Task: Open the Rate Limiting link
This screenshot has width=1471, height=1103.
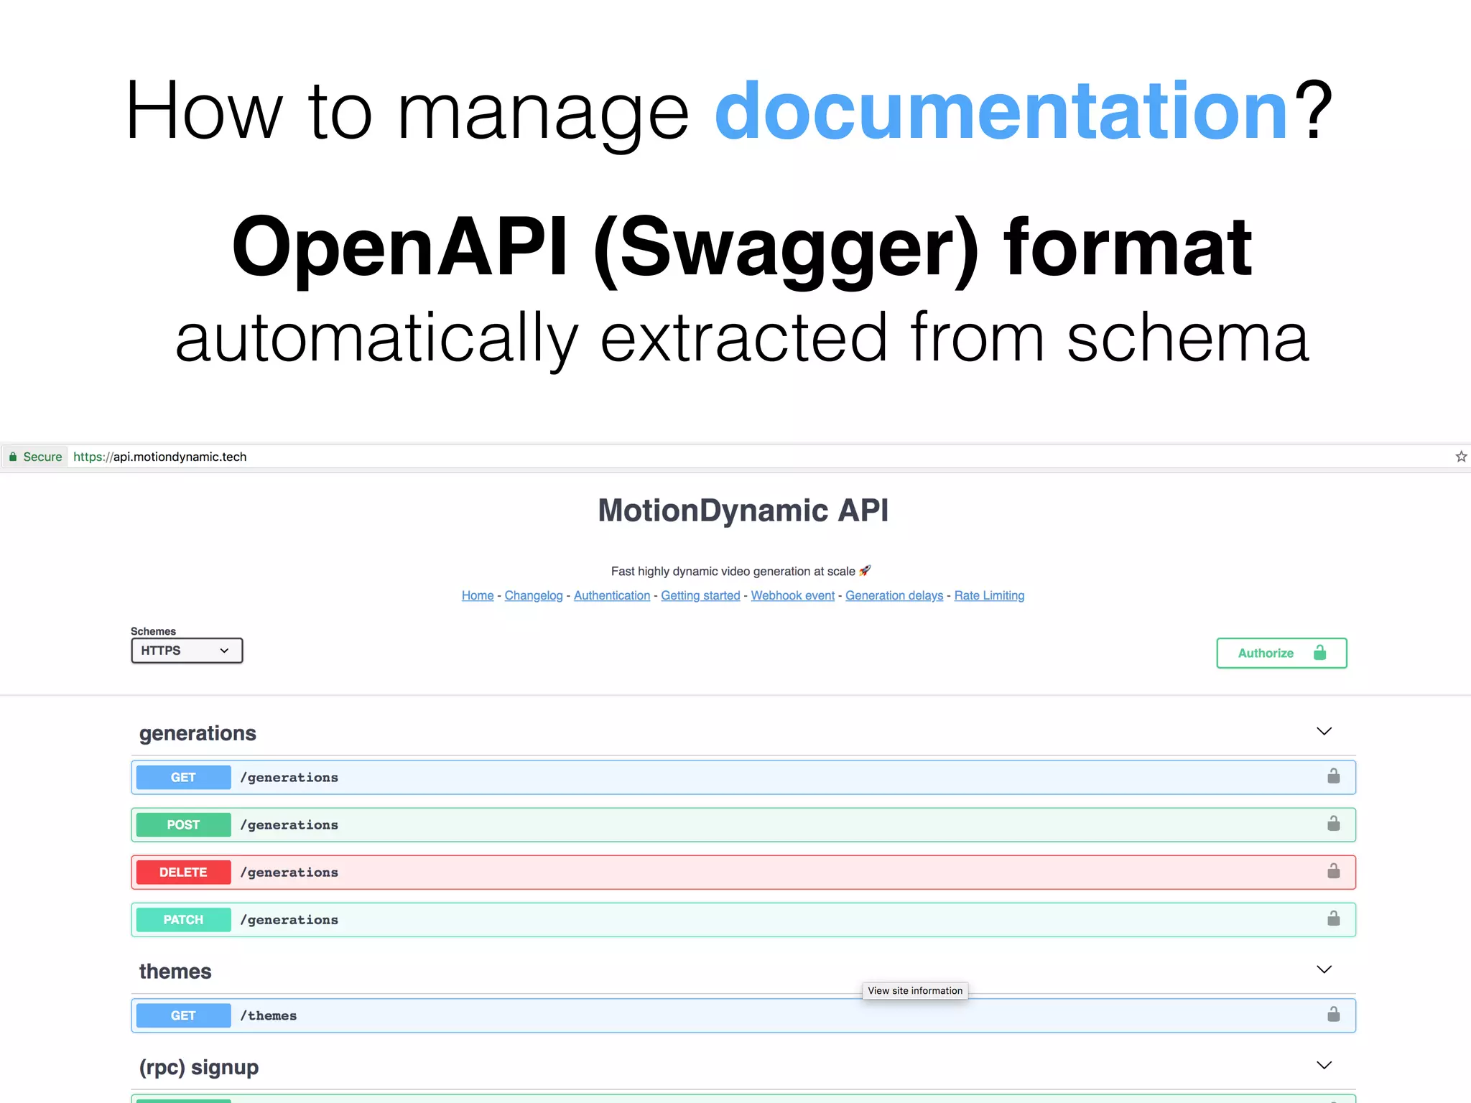Action: pyautogui.click(x=989, y=595)
